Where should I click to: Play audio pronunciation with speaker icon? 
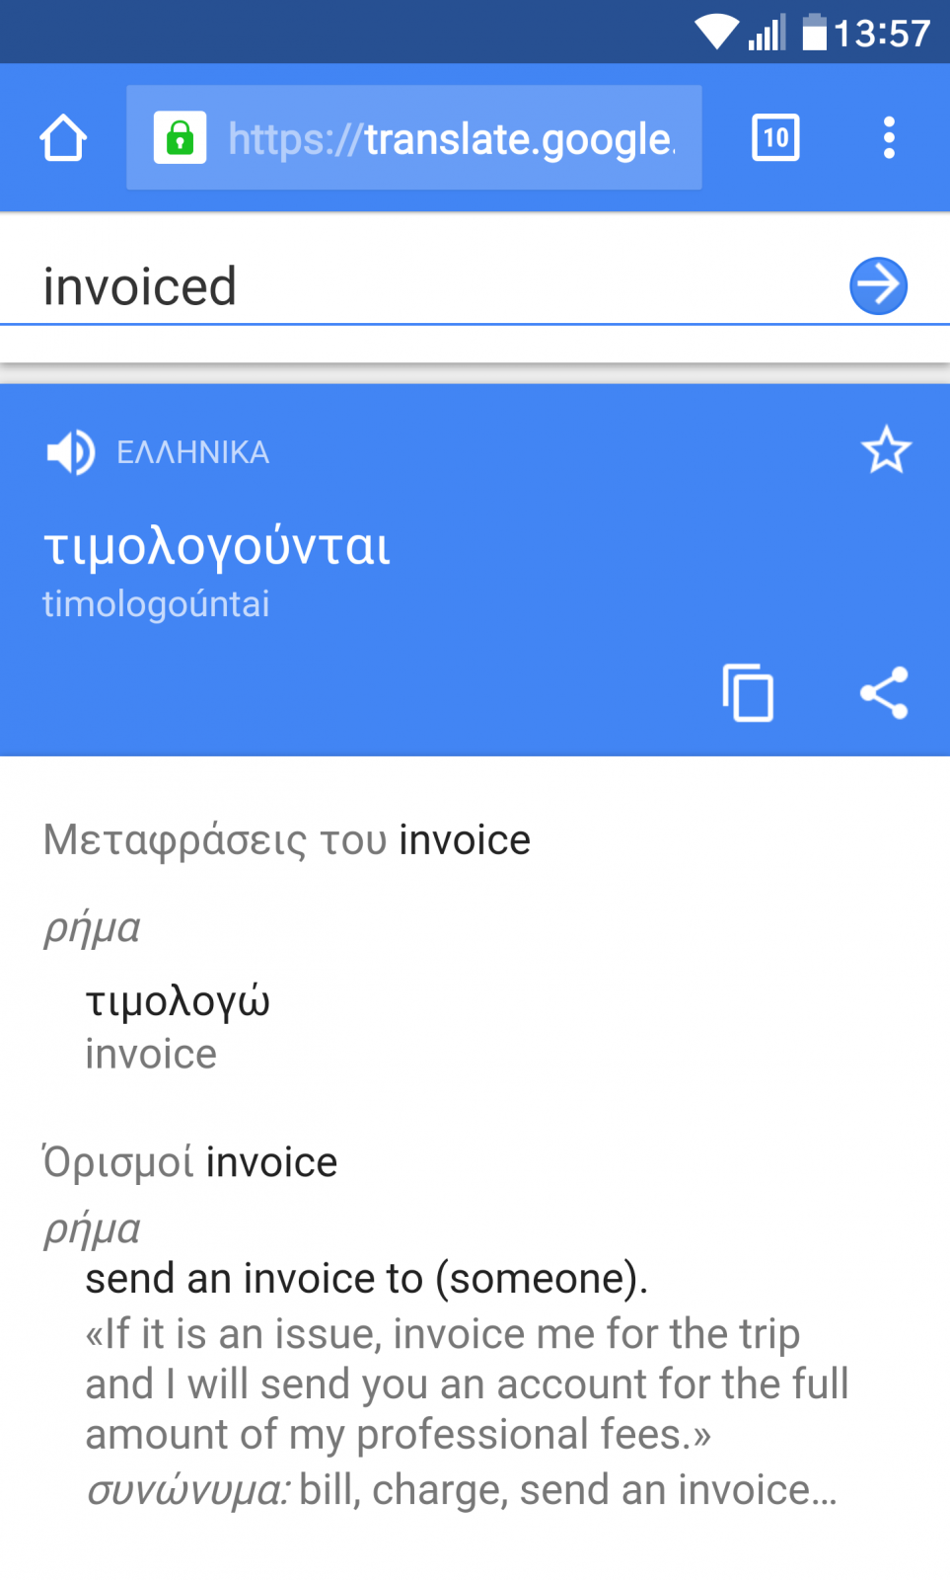(x=70, y=452)
